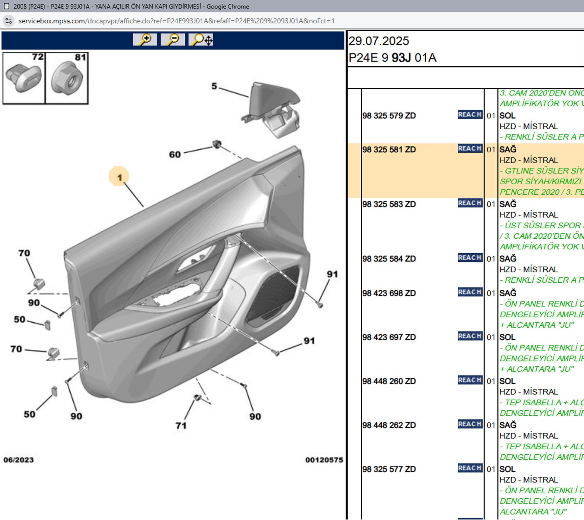Click the zoom in magnifier icon
Image resolution: width=584 pixels, height=520 pixels.
(145, 40)
